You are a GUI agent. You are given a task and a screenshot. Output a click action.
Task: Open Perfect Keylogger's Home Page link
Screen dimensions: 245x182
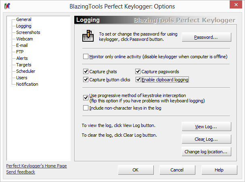(37, 166)
